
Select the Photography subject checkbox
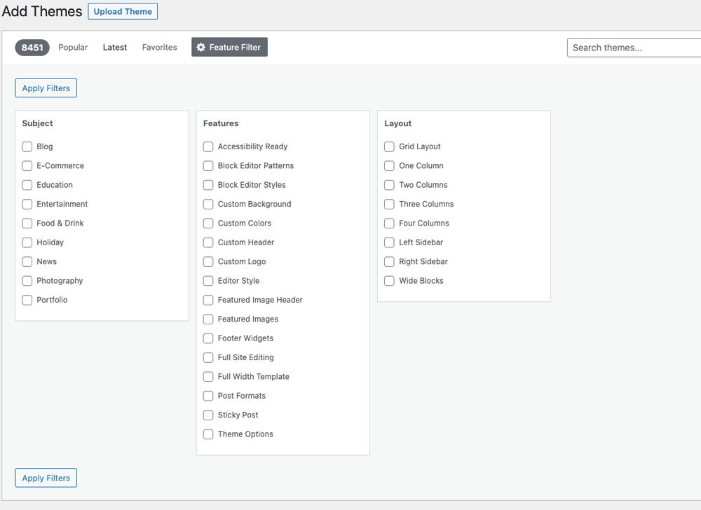coord(27,280)
